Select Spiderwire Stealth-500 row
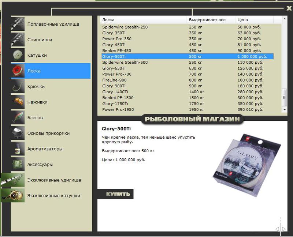The image size is (293, 237). (188, 62)
